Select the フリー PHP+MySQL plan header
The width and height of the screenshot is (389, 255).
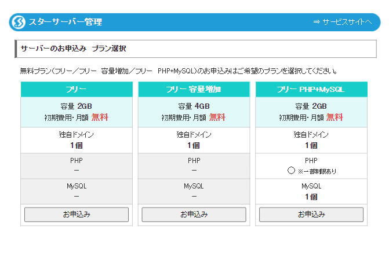[x=311, y=89]
